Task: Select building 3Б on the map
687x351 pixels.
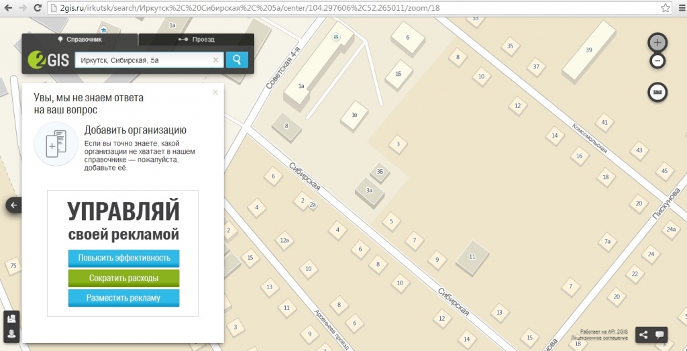Action: [x=380, y=172]
